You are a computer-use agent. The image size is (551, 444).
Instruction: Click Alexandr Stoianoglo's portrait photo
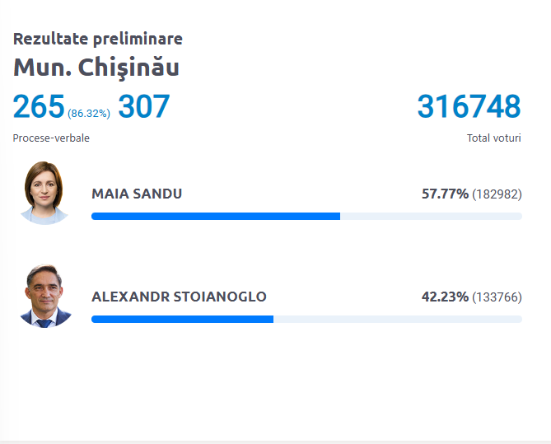click(x=44, y=296)
